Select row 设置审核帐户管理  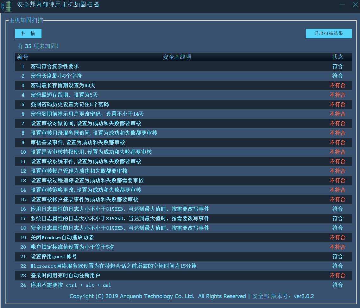click(x=183, y=171)
